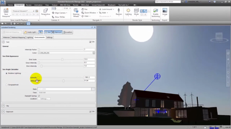Image resolution: width=231 pixels, height=129 pixels.
Task: Click the Sun toggle in the Rendering toolbar
Action: pos(48,32)
